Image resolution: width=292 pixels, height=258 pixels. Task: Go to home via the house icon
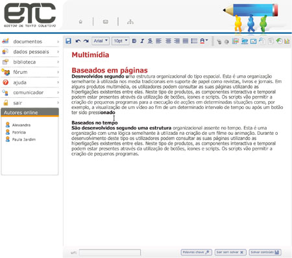[x=80, y=21]
